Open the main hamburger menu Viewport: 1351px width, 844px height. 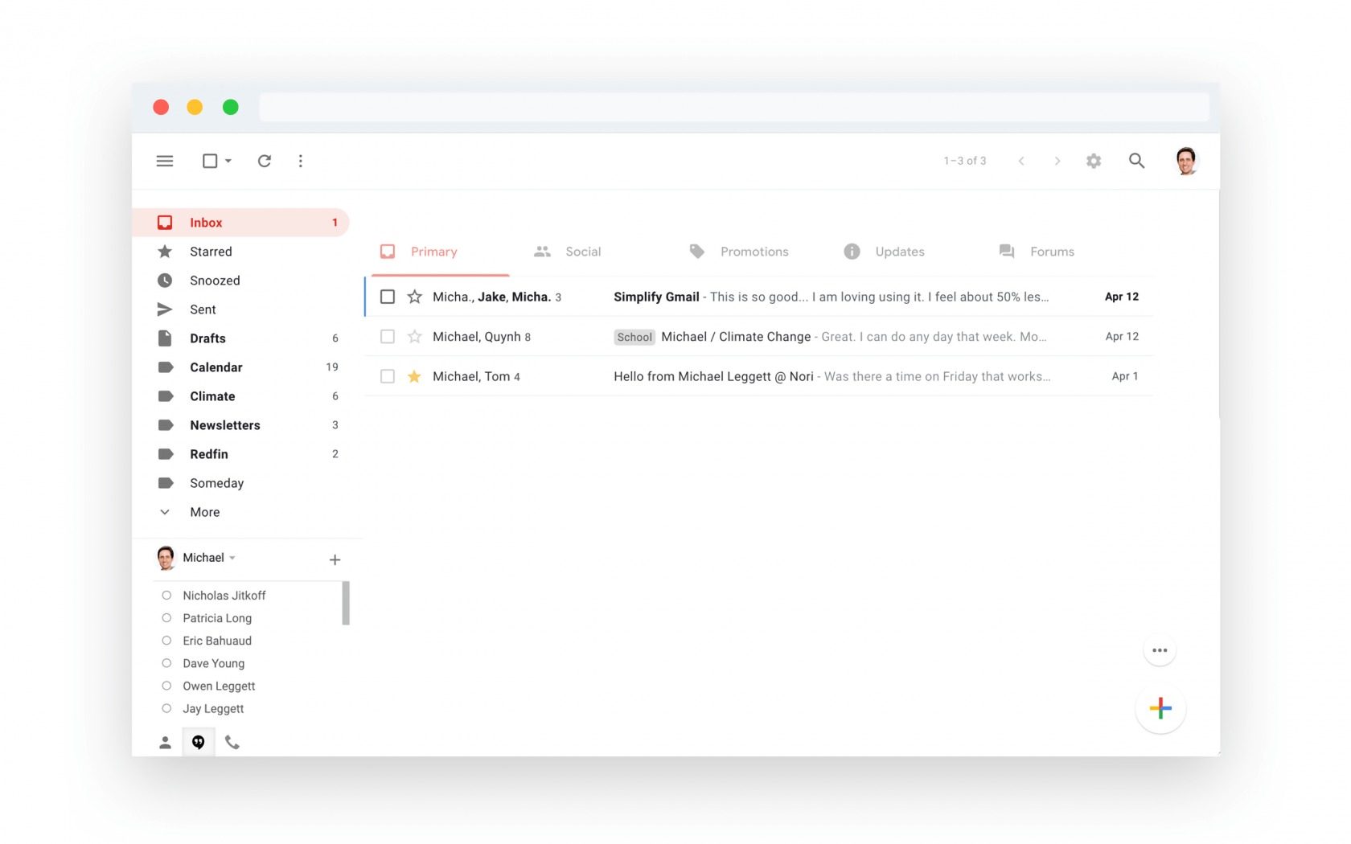(x=165, y=161)
